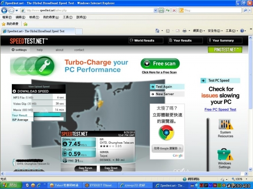Open the 網頁(P) command bar dropdown
Viewport: 253px width, 189px height.
click(199, 31)
